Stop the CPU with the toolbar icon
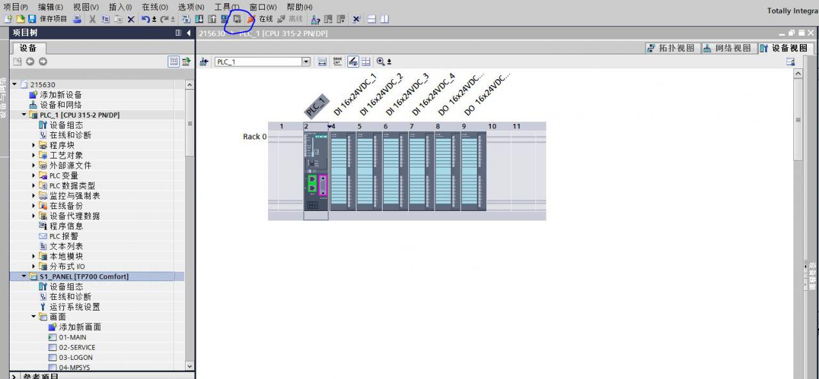819x379 pixels. tap(341, 19)
